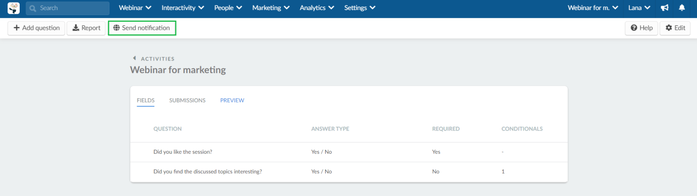This screenshot has width=697, height=196.
Task: Click the app logo in the top-left corner
Action: coord(14,8)
